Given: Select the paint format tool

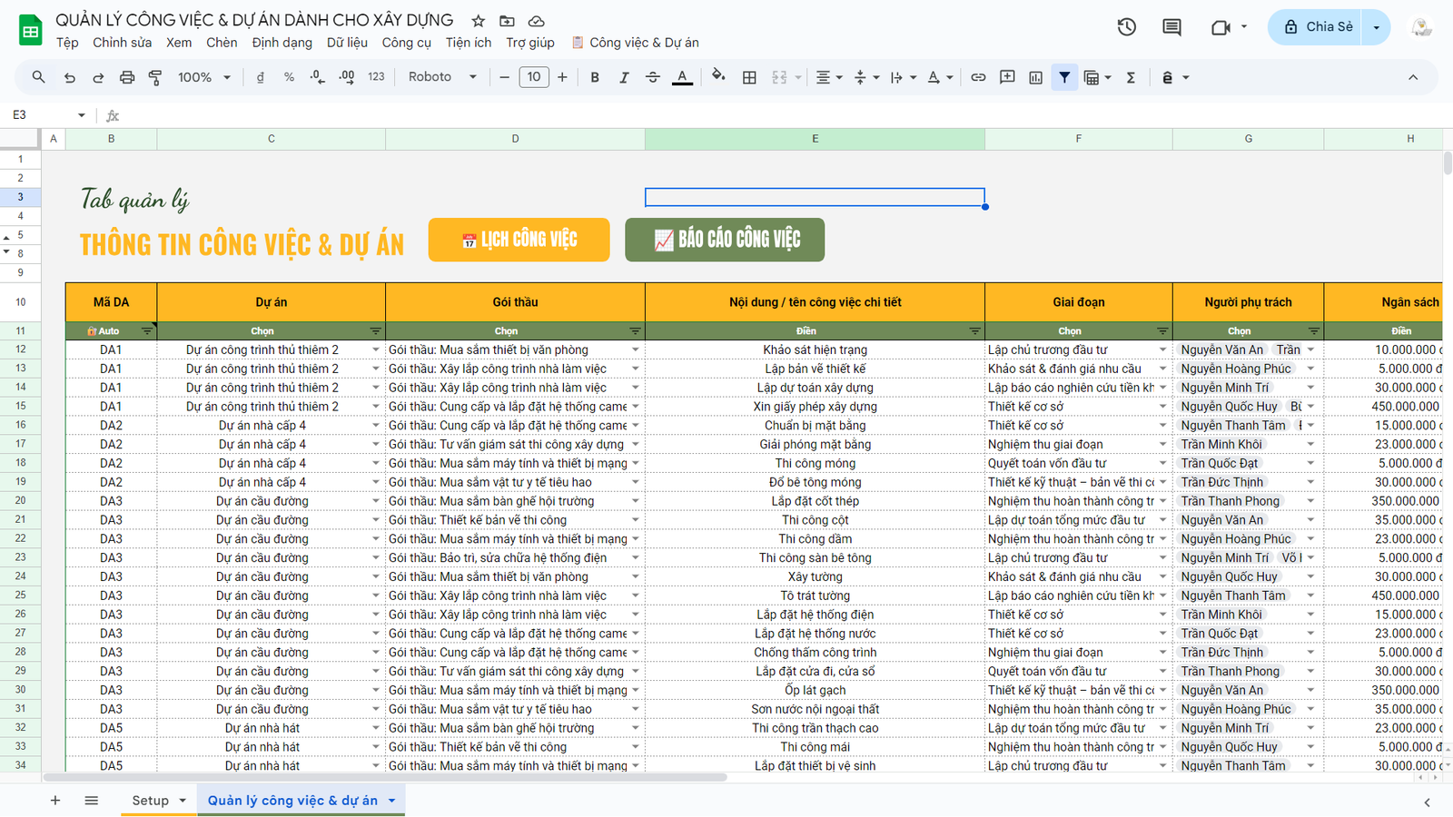Looking at the screenshot, I should [x=155, y=78].
